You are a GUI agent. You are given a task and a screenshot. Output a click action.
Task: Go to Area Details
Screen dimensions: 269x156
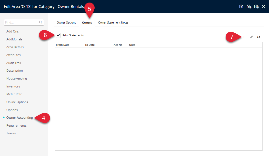coord(15,47)
